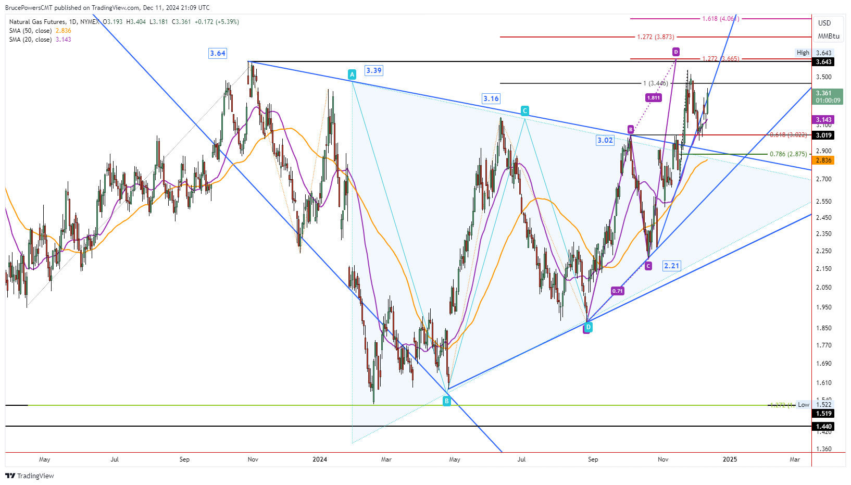Select the SMA (50, close) indicator legend
Image resolution: width=851 pixels, height=485 pixels.
[40, 31]
